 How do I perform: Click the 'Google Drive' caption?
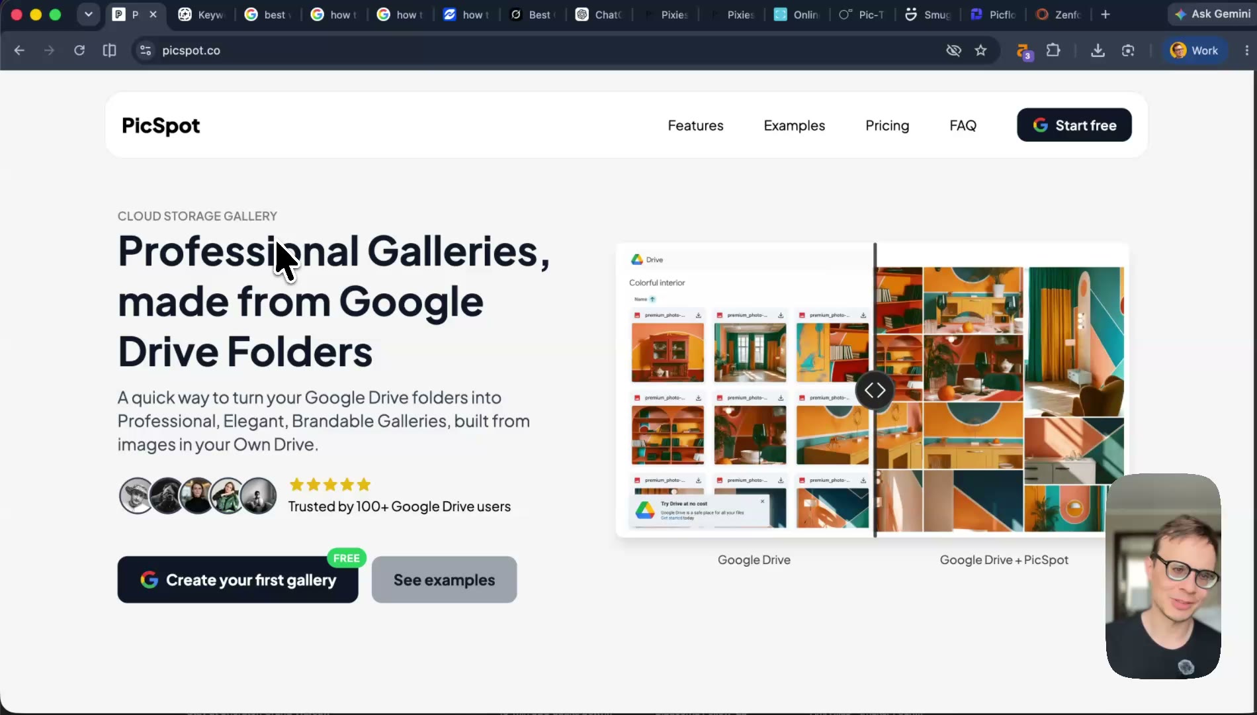point(754,559)
